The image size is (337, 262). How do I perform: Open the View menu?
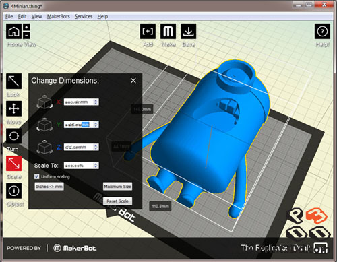[x=36, y=16]
